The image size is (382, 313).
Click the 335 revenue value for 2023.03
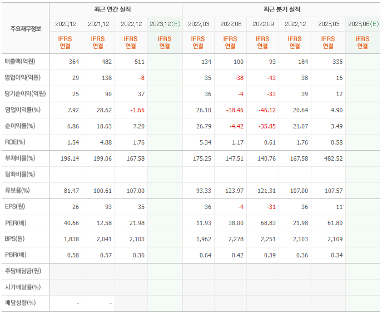pyautogui.click(x=338, y=62)
